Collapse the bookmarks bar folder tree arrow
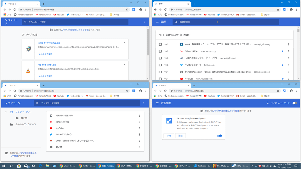This screenshot has width=301, height=169. pos(6,112)
